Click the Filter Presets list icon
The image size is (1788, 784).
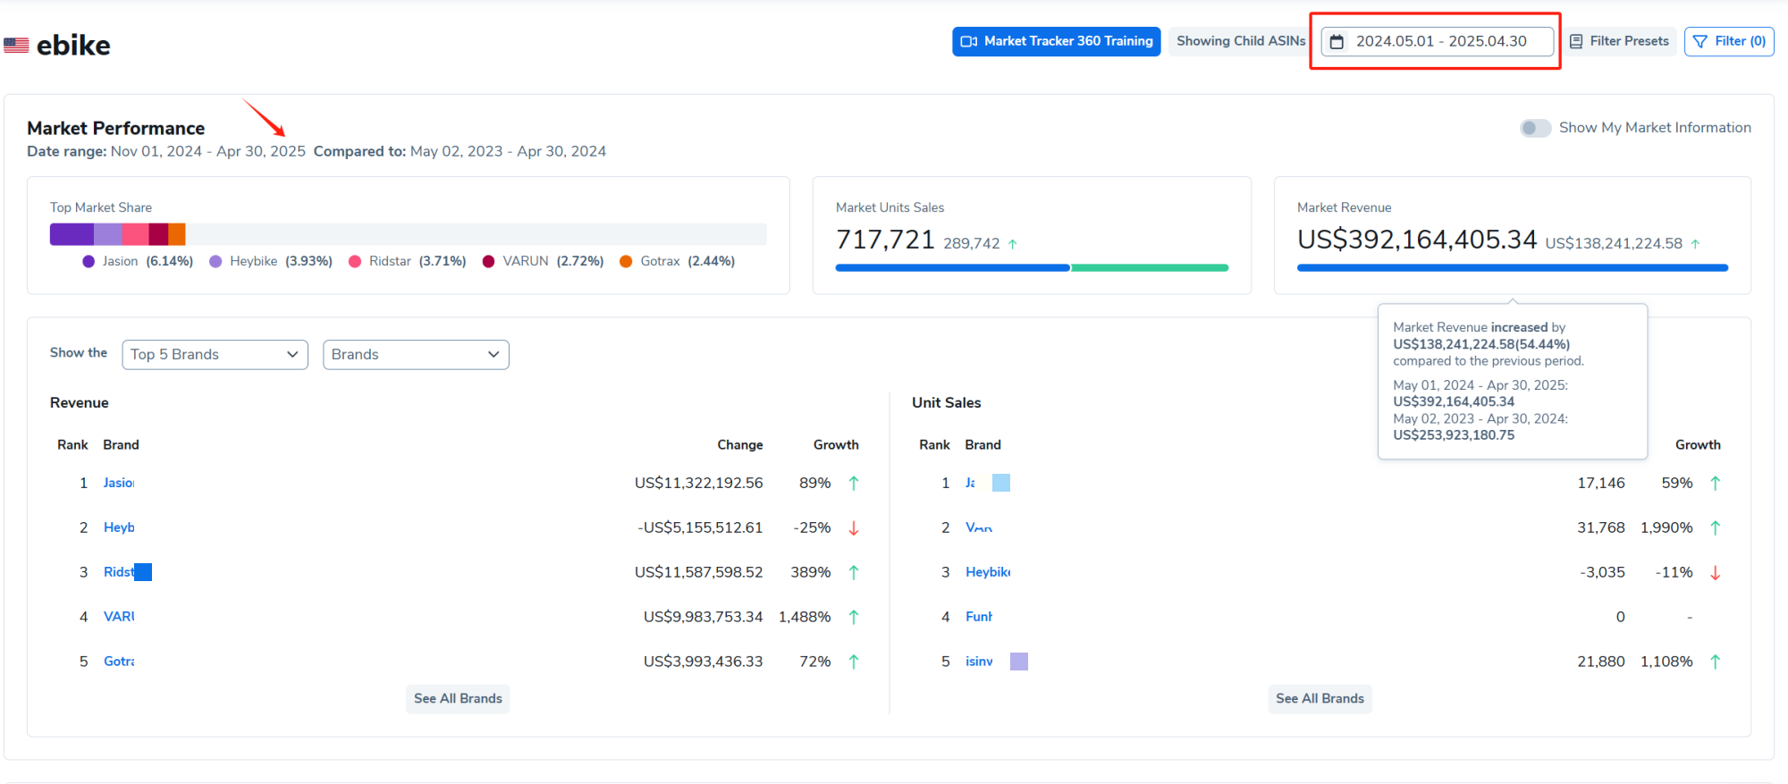pos(1576,41)
